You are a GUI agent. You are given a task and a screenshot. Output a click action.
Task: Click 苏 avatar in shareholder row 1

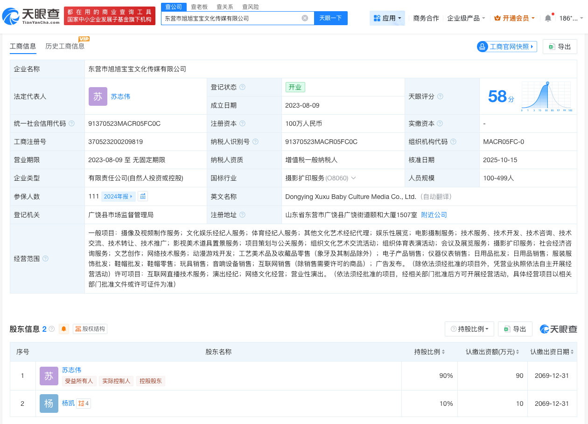tap(49, 376)
